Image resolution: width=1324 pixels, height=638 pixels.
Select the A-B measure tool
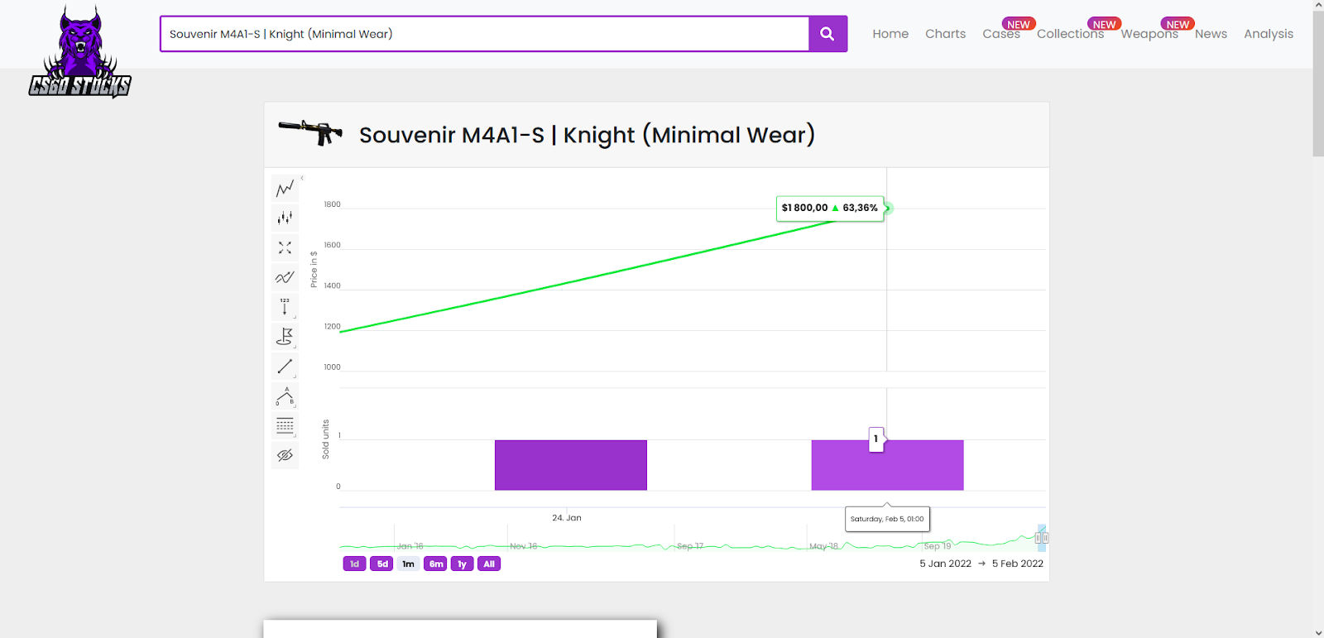click(285, 396)
